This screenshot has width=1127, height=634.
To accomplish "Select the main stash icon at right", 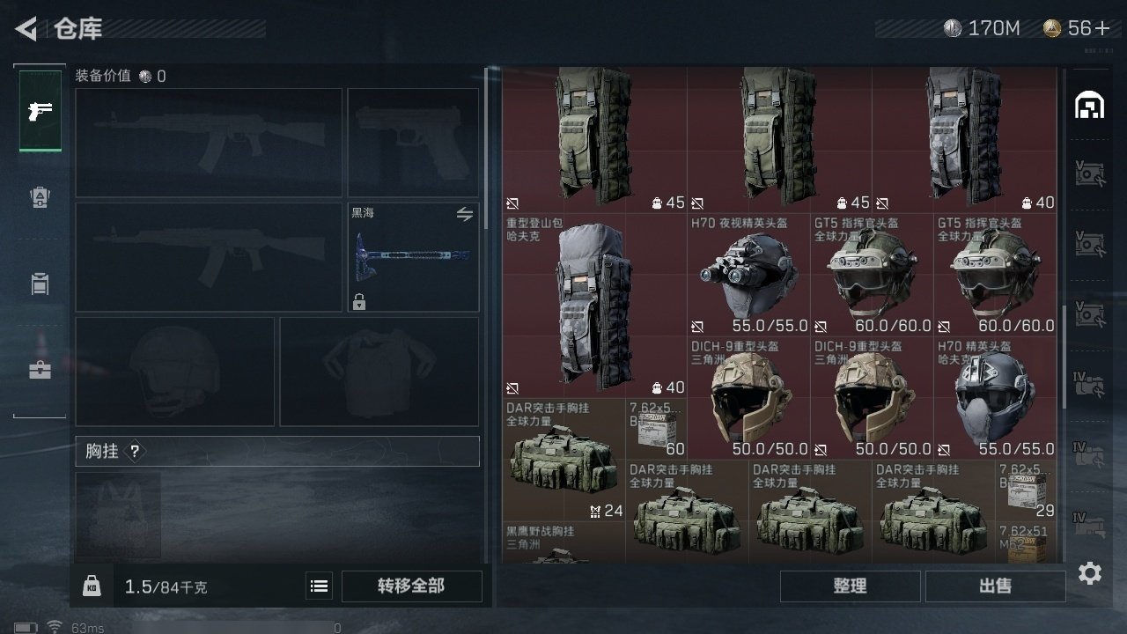I will [x=1090, y=105].
